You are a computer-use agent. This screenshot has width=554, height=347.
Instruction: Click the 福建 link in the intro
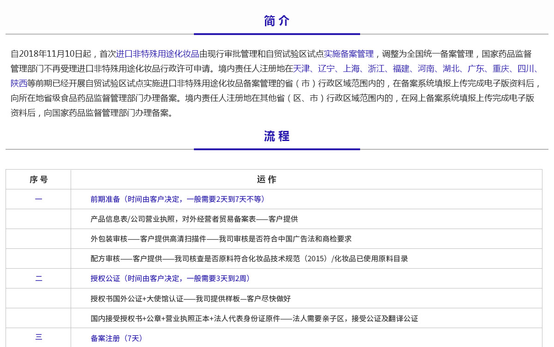(x=401, y=69)
